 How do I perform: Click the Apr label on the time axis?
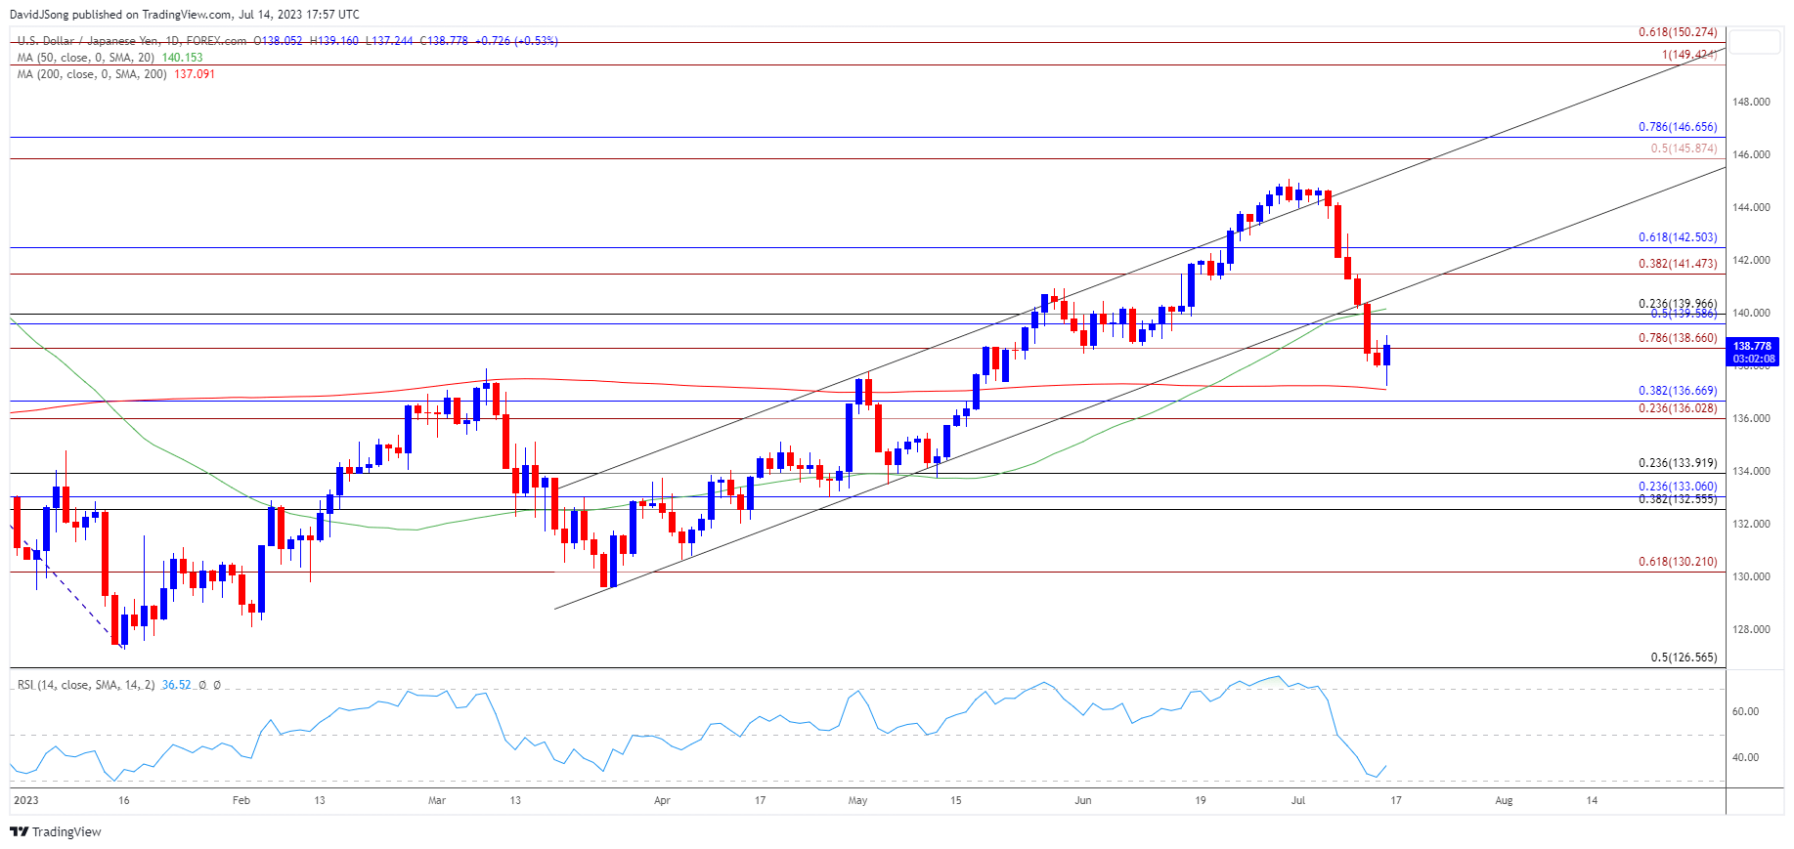pyautogui.click(x=662, y=800)
